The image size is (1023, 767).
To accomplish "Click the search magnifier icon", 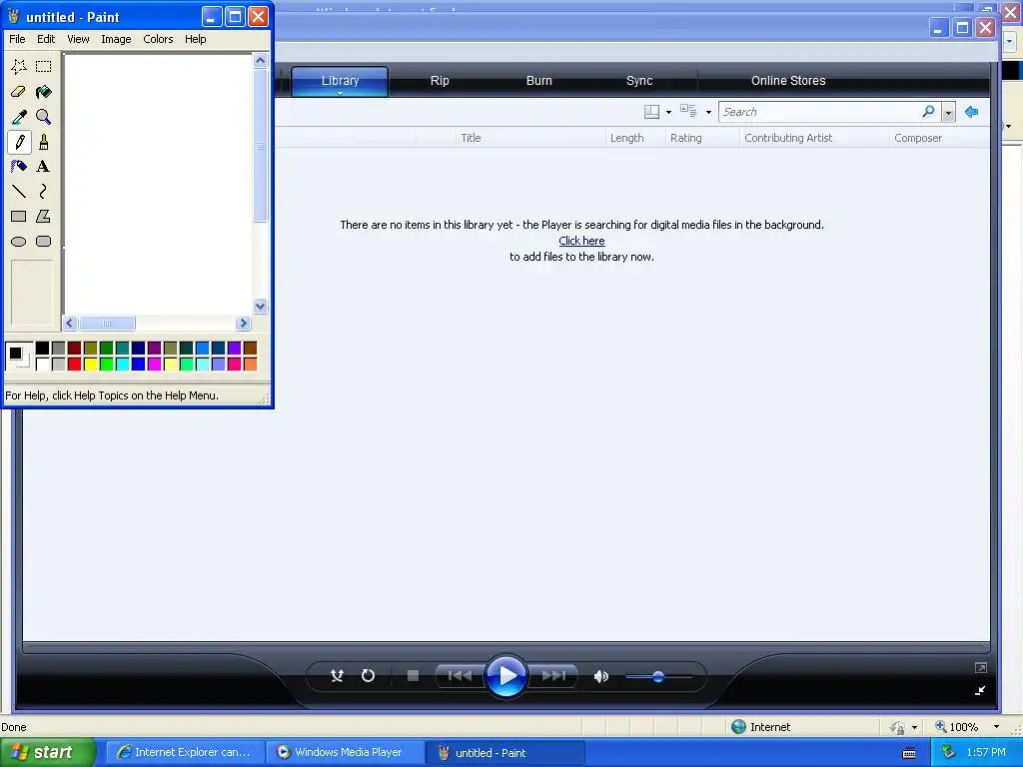I will (x=928, y=112).
